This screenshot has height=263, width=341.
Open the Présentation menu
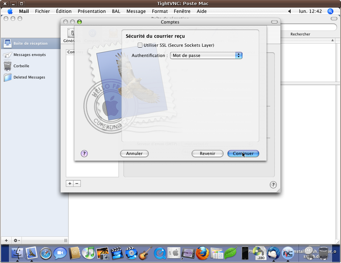click(x=92, y=11)
